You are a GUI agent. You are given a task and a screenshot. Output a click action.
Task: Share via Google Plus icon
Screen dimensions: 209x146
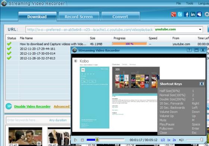coord(174,14)
